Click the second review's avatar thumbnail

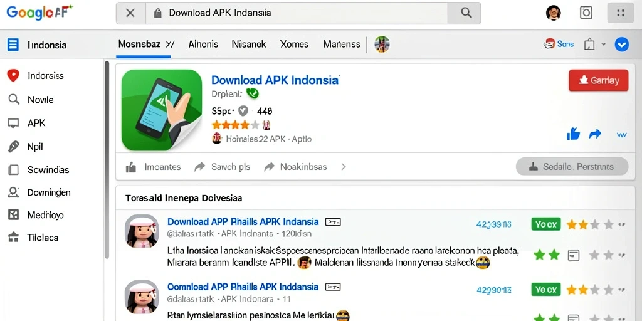[142, 297]
